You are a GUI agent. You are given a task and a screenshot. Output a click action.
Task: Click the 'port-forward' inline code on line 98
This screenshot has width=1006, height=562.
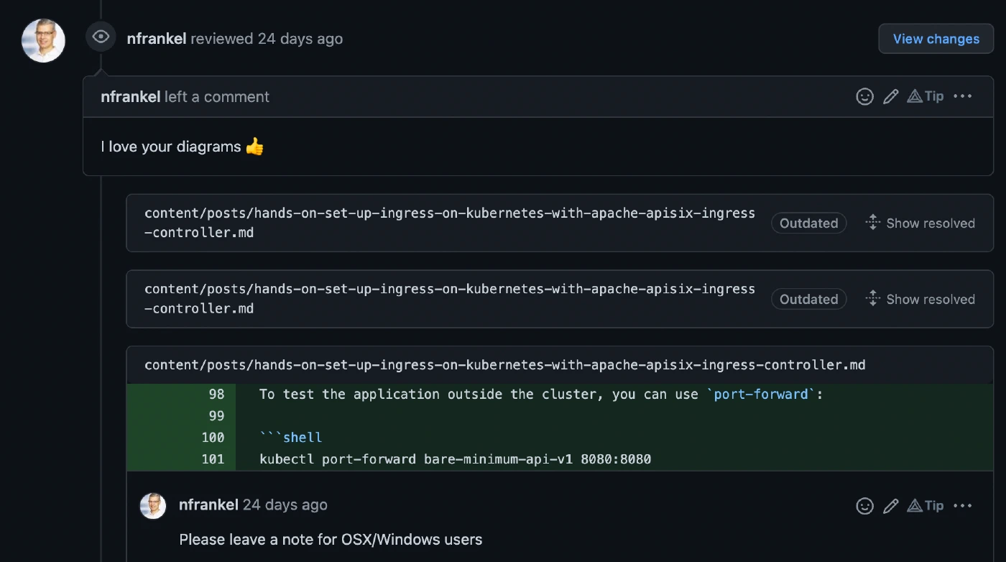click(761, 394)
